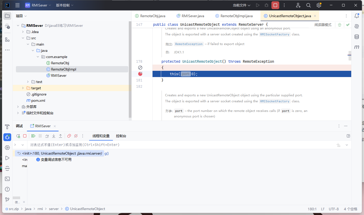Collapse the com.example package node

38,57
